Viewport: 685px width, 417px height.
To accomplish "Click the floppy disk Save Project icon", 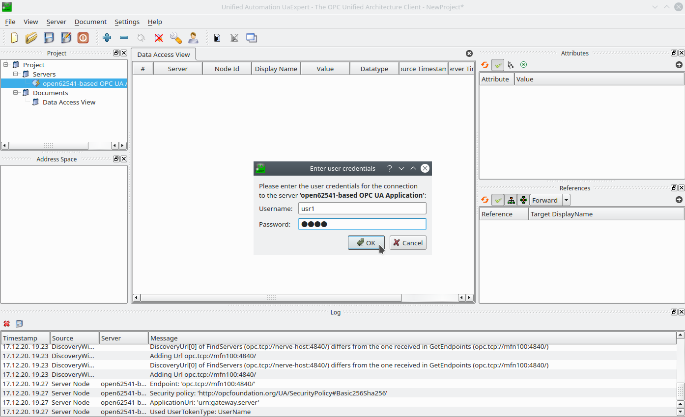I will click(49, 38).
